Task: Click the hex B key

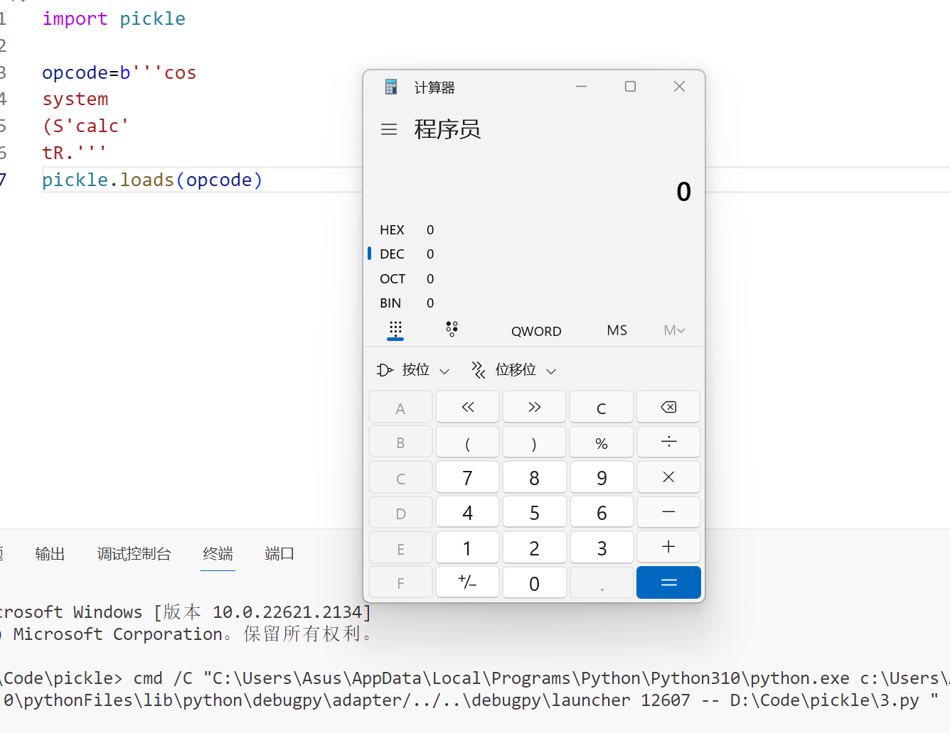Action: 400,442
